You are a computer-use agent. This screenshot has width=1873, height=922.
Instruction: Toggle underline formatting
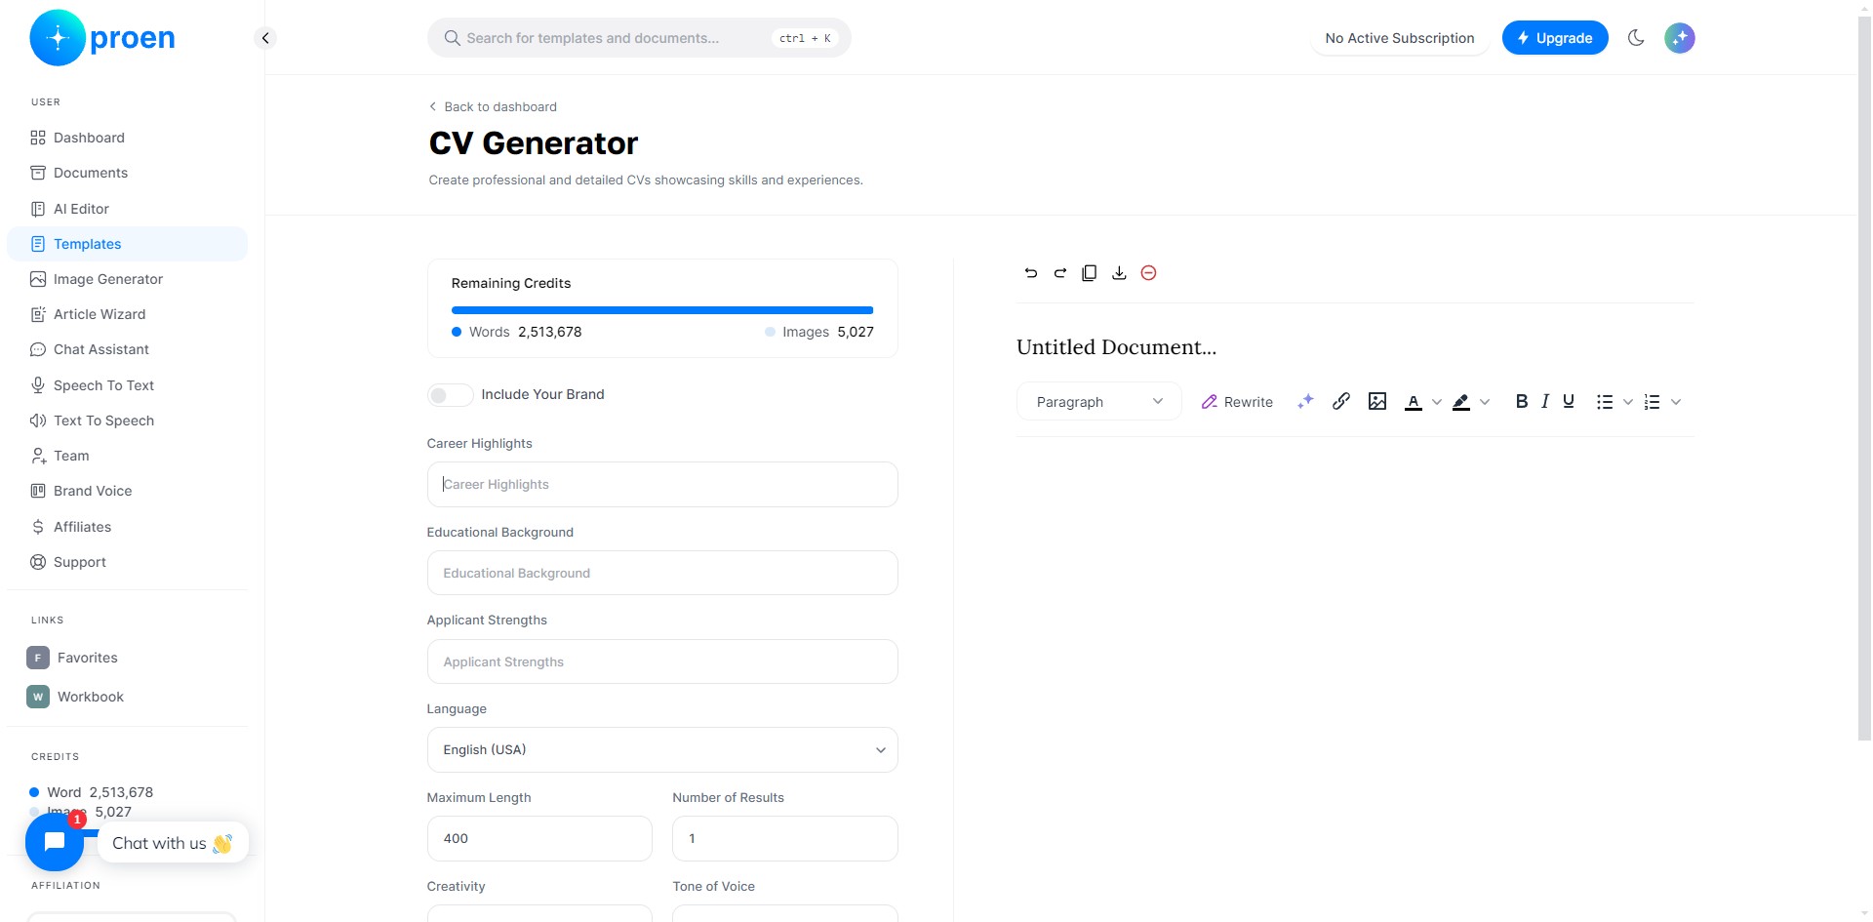(1569, 401)
